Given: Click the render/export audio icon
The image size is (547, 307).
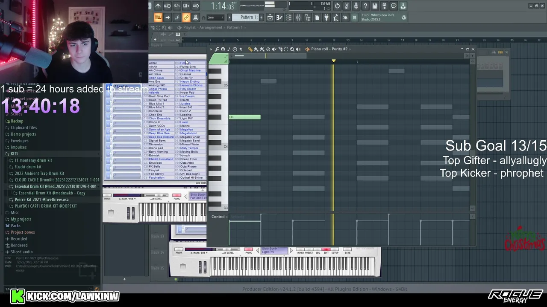Looking at the screenshot, I should [384, 6].
